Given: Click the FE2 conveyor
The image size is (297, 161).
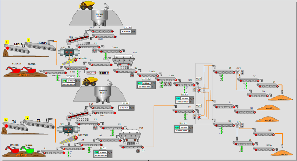Looking at the screenshot, I should (x=102, y=31).
